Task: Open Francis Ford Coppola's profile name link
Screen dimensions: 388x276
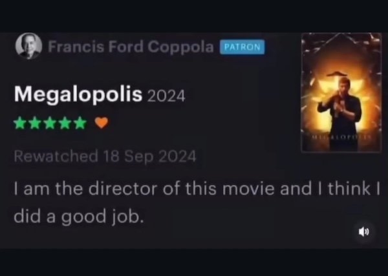Action: point(131,47)
